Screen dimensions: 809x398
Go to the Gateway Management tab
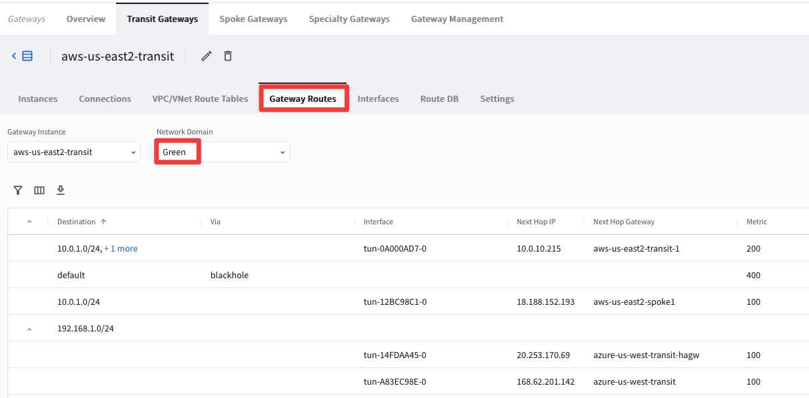tap(457, 19)
